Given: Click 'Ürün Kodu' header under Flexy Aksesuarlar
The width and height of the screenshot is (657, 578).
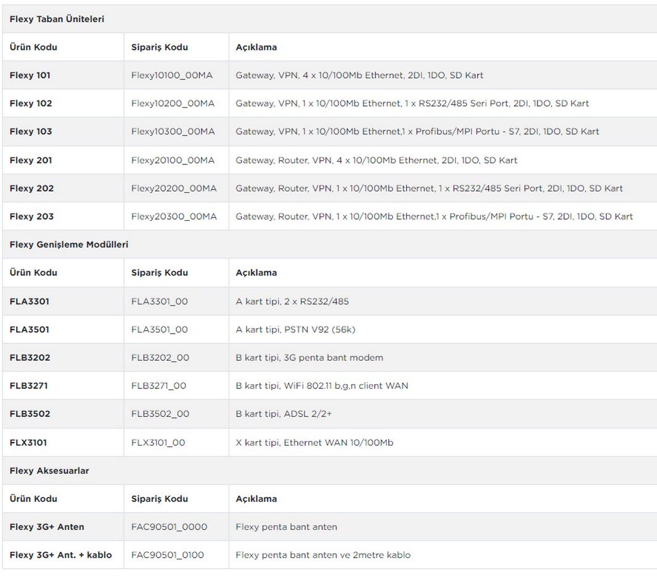Looking at the screenshot, I should click(x=33, y=499).
